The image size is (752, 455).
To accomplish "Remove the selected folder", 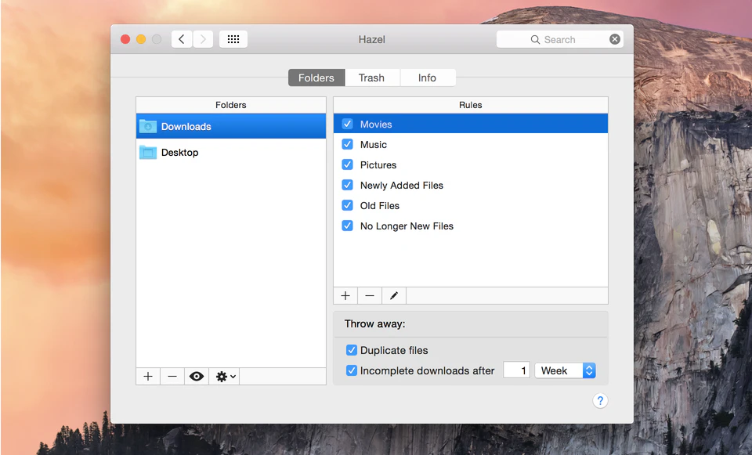I will (172, 377).
